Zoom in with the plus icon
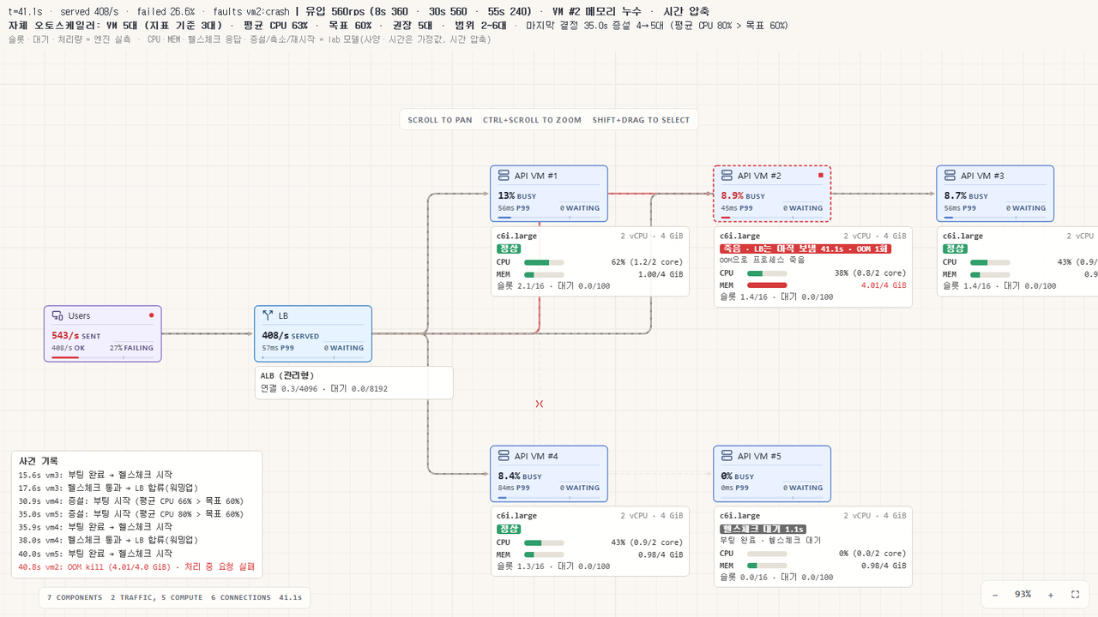Viewport: 1098px width, 617px height. click(x=1050, y=595)
